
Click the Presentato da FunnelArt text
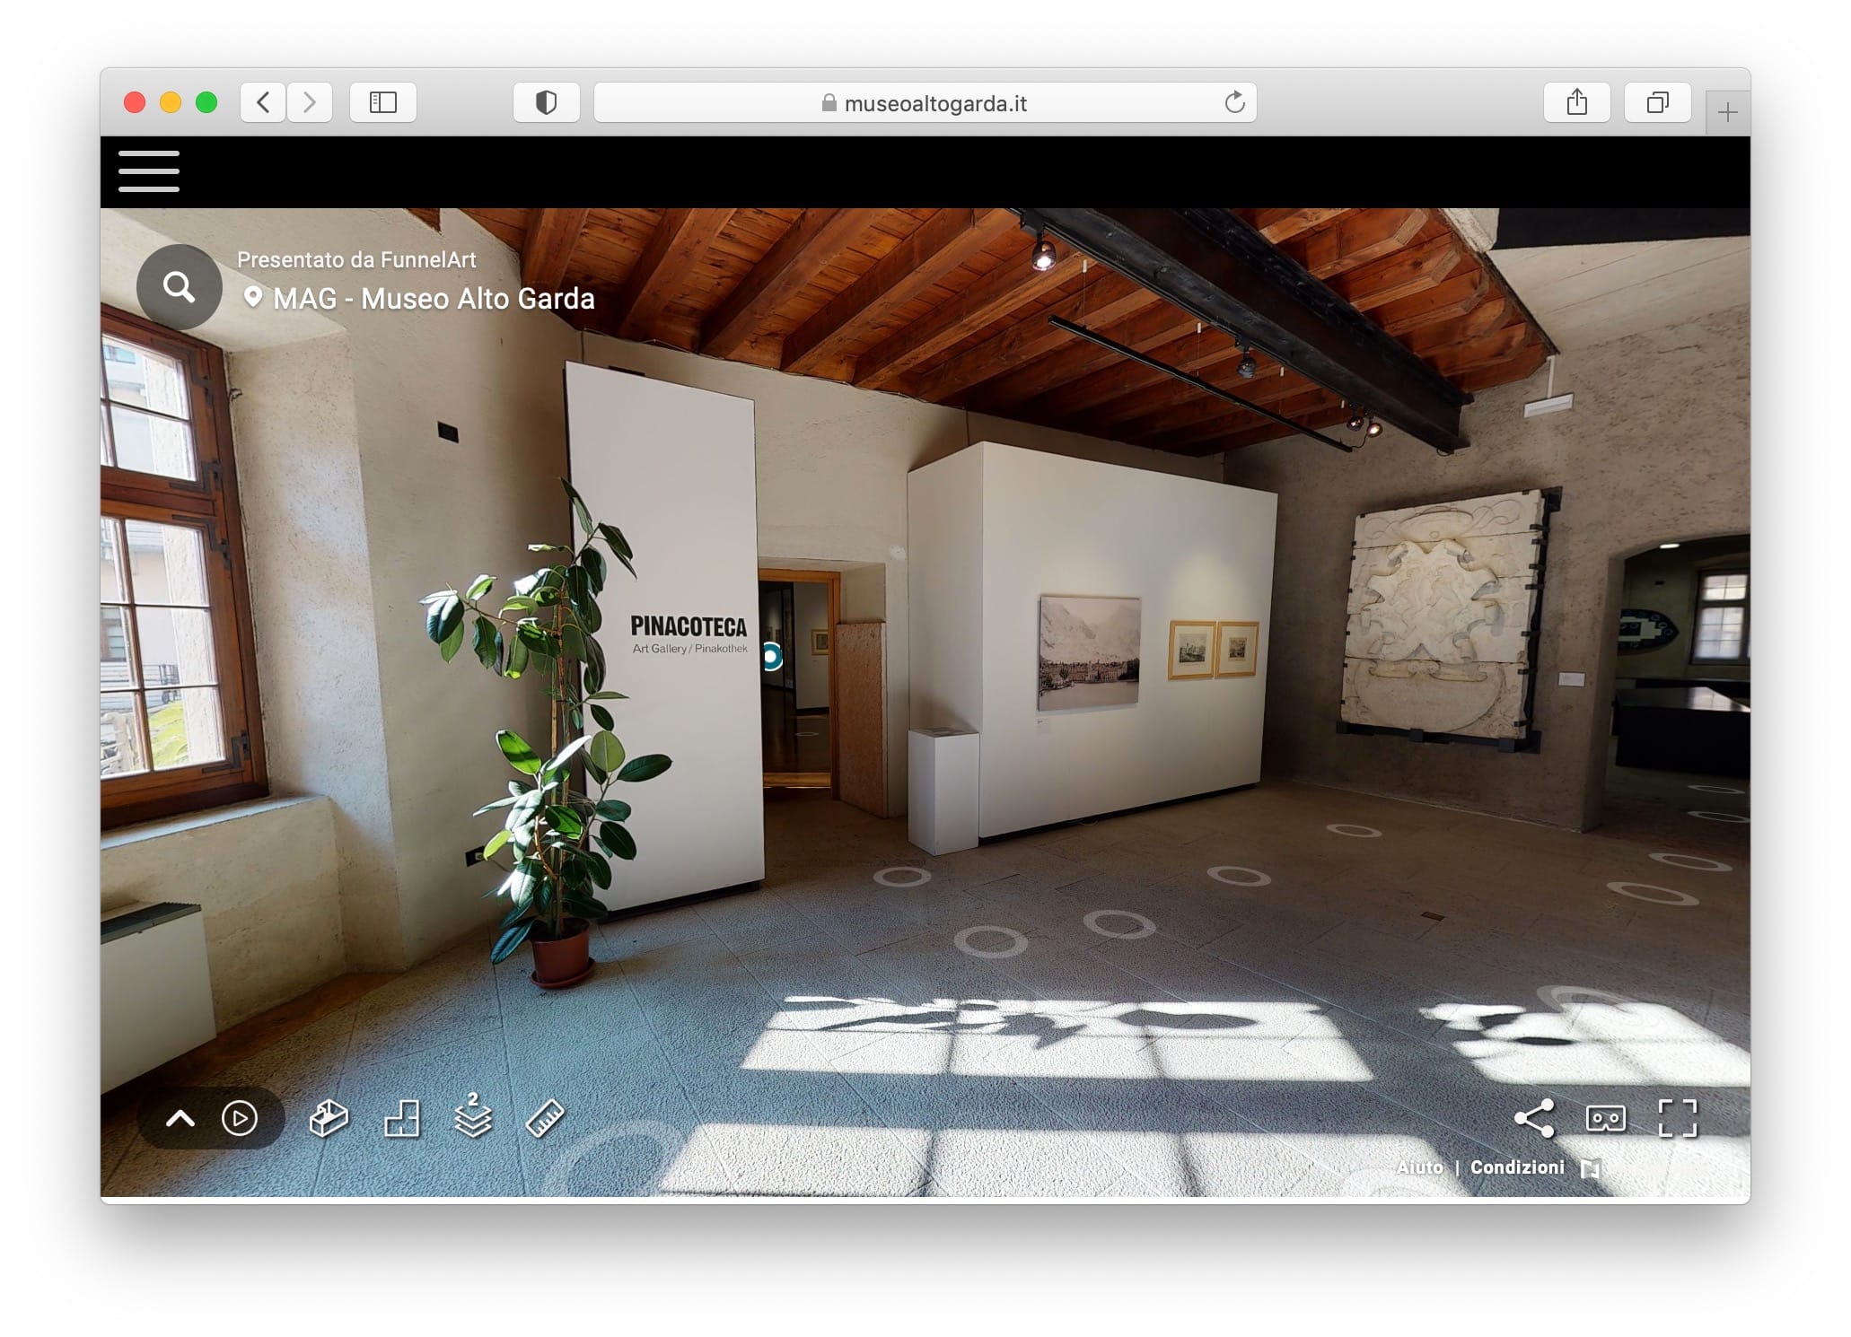[356, 259]
